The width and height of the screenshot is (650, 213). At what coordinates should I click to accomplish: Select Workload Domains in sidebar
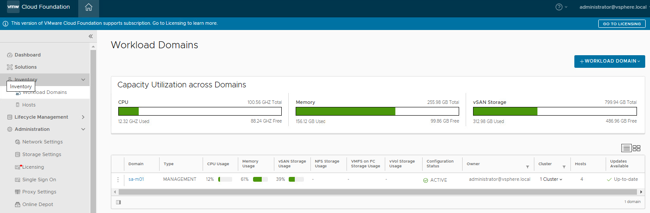point(45,93)
